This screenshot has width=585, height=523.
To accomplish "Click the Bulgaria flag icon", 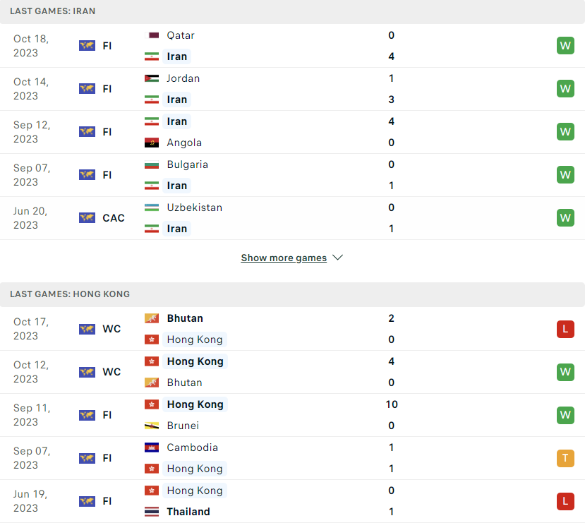I will click(x=152, y=164).
